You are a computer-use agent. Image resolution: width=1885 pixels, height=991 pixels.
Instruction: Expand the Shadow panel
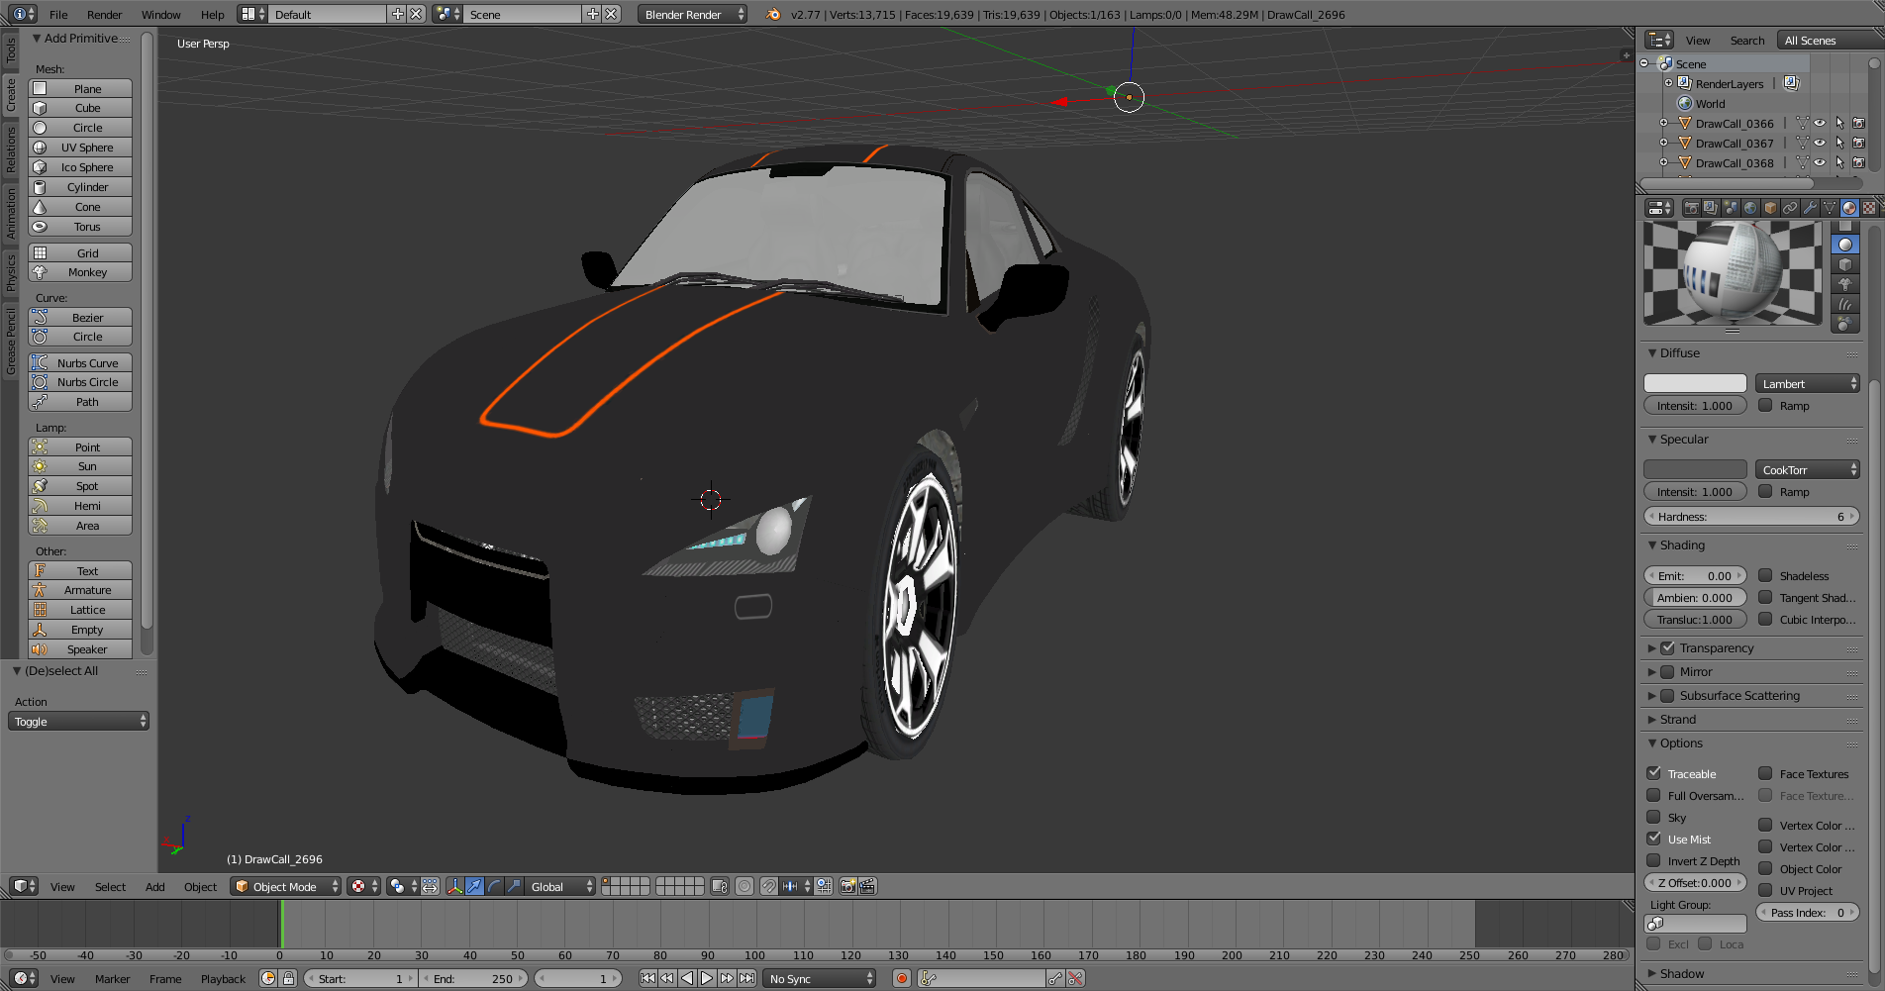click(x=1682, y=973)
